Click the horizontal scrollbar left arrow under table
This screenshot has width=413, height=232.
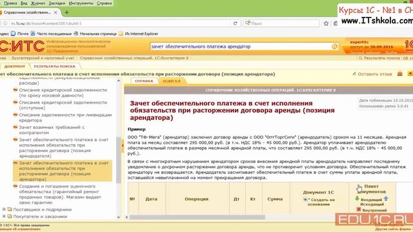127,217
